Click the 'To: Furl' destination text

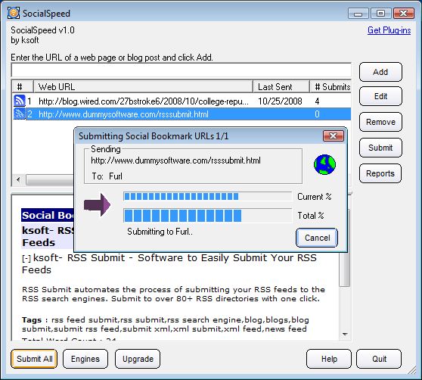click(107, 176)
